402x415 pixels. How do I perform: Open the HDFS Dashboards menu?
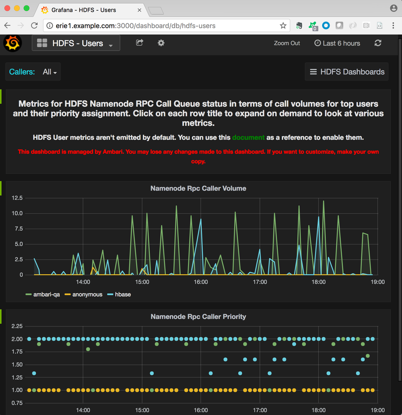(346, 71)
